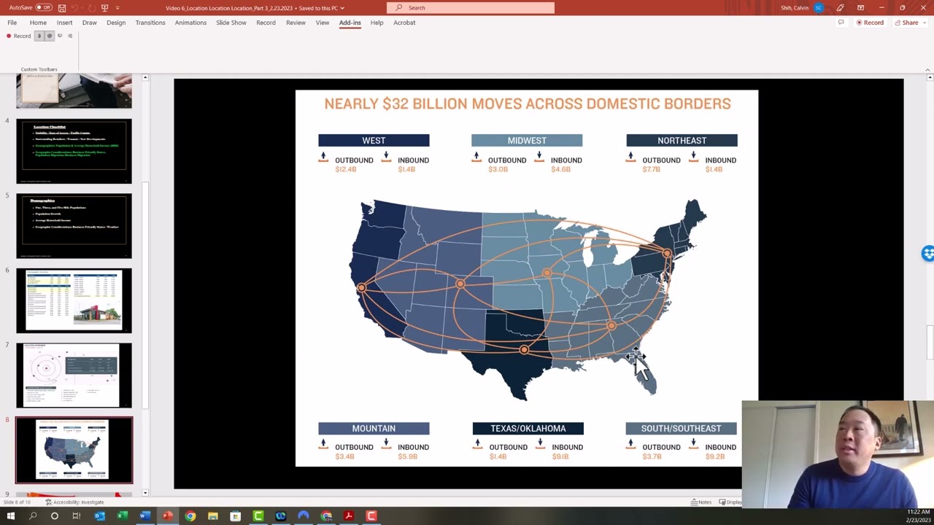
Task: Open file name saved location dropdown
Action: pyautogui.click(x=342, y=8)
